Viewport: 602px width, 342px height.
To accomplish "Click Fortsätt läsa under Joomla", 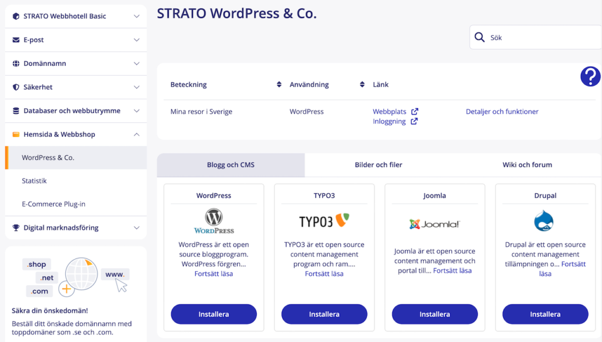I will (452, 271).
